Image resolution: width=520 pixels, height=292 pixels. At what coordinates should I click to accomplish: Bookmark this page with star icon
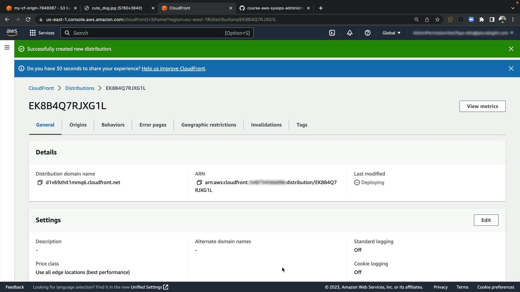[437, 19]
